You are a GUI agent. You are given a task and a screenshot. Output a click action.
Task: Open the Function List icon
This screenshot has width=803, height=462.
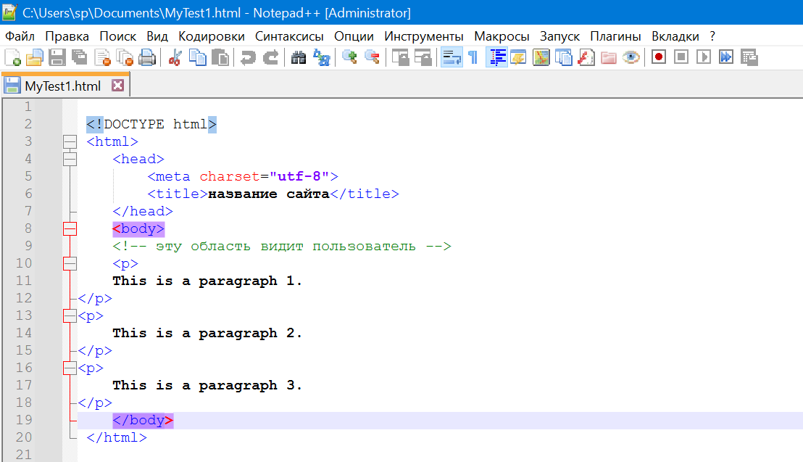586,57
